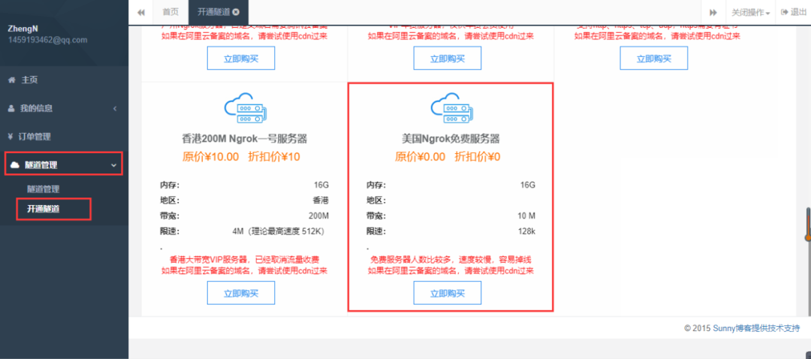
Task: Click the price text 原价¥0.00 折扣价¥0
Action: pos(448,157)
